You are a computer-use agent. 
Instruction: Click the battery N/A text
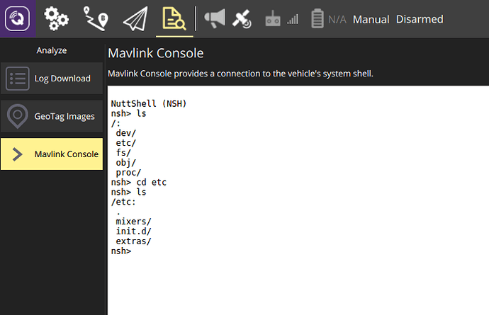(337, 20)
